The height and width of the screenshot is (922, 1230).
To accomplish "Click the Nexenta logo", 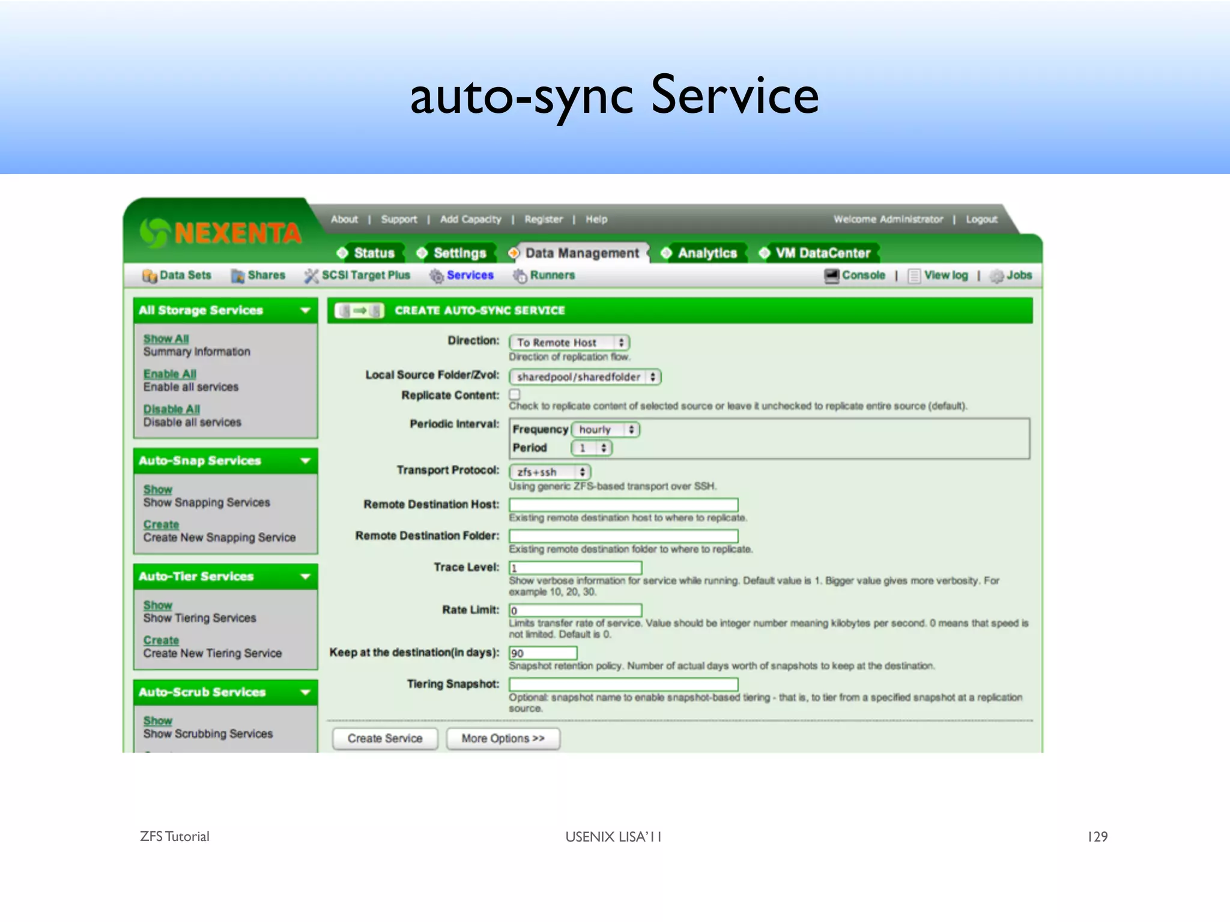I will (220, 233).
